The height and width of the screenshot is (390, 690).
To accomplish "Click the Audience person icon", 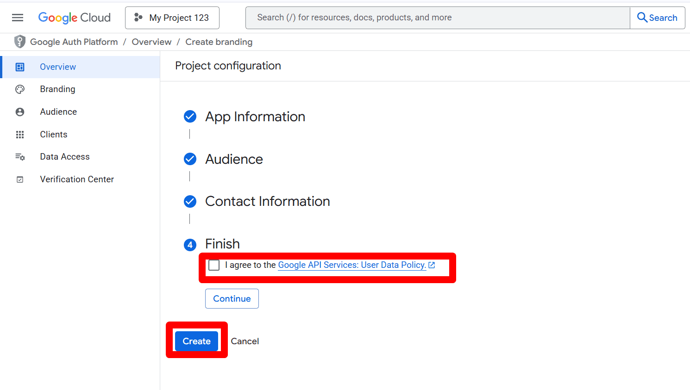I will [20, 112].
